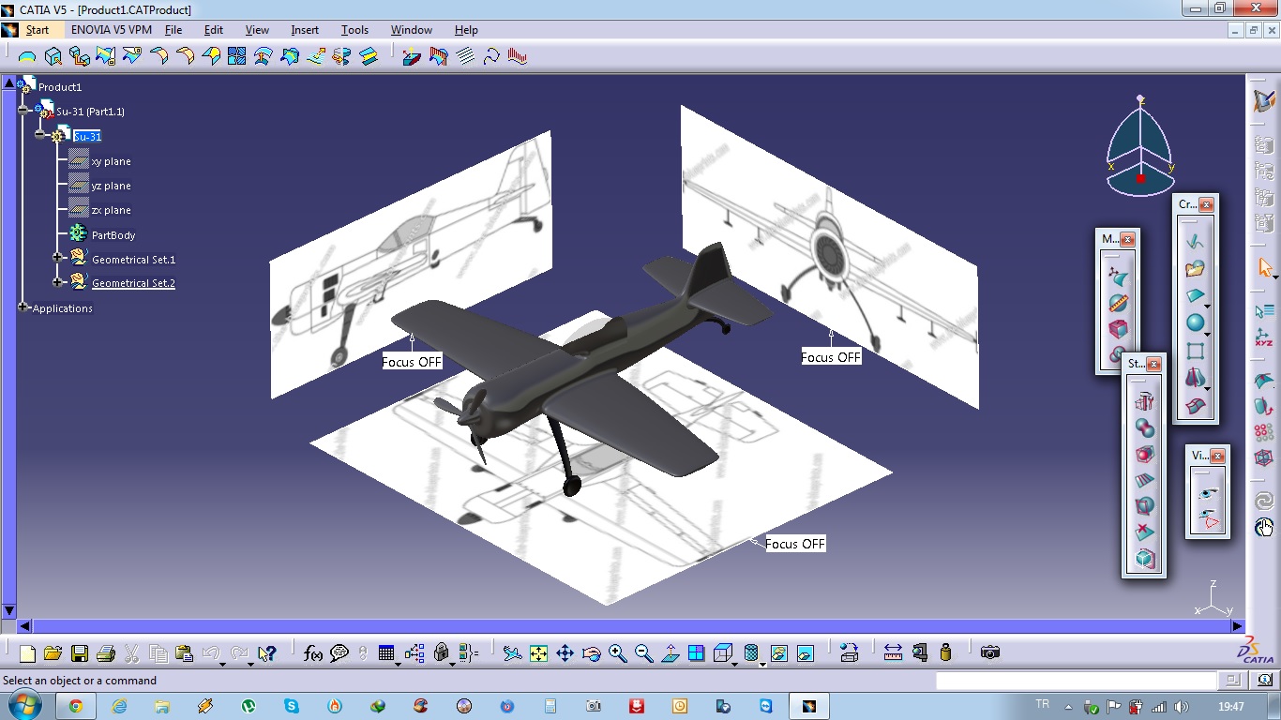Click the square frame icon in Cr... toolbar
Viewport: 1281px width, 720px height.
[1195, 352]
